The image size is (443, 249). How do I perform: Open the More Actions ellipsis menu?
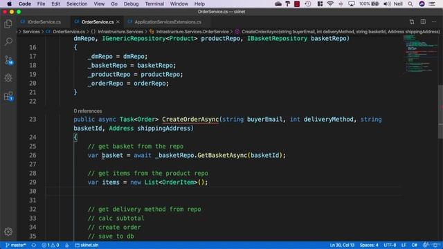click(434, 21)
